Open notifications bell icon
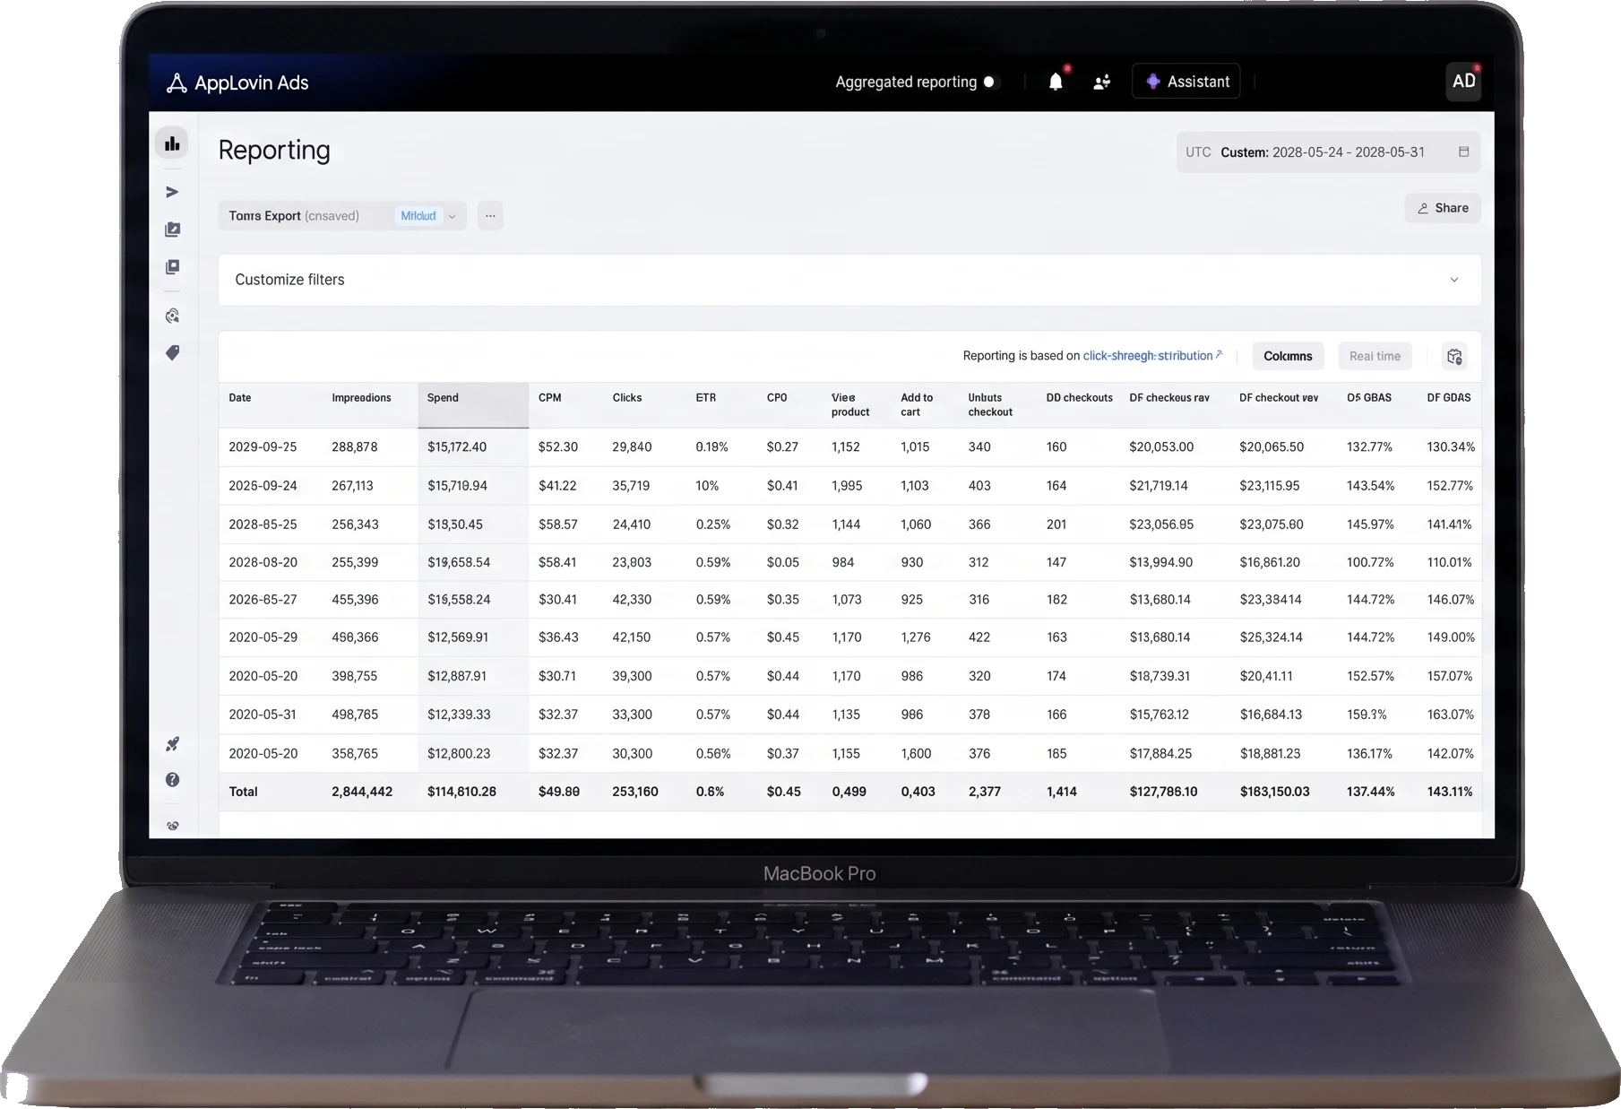Viewport: 1621px width, 1109px height. click(x=1056, y=82)
